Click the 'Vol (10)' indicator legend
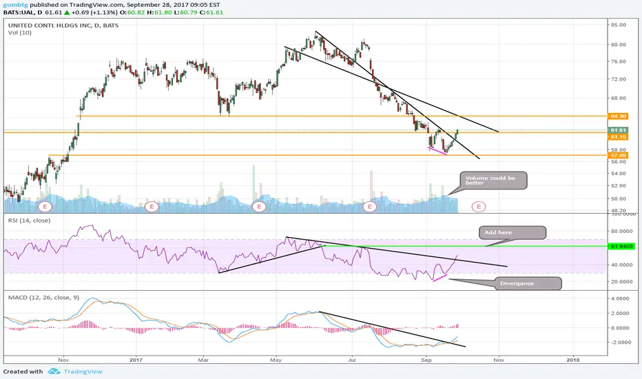This screenshot has width=642, height=379. [20, 32]
